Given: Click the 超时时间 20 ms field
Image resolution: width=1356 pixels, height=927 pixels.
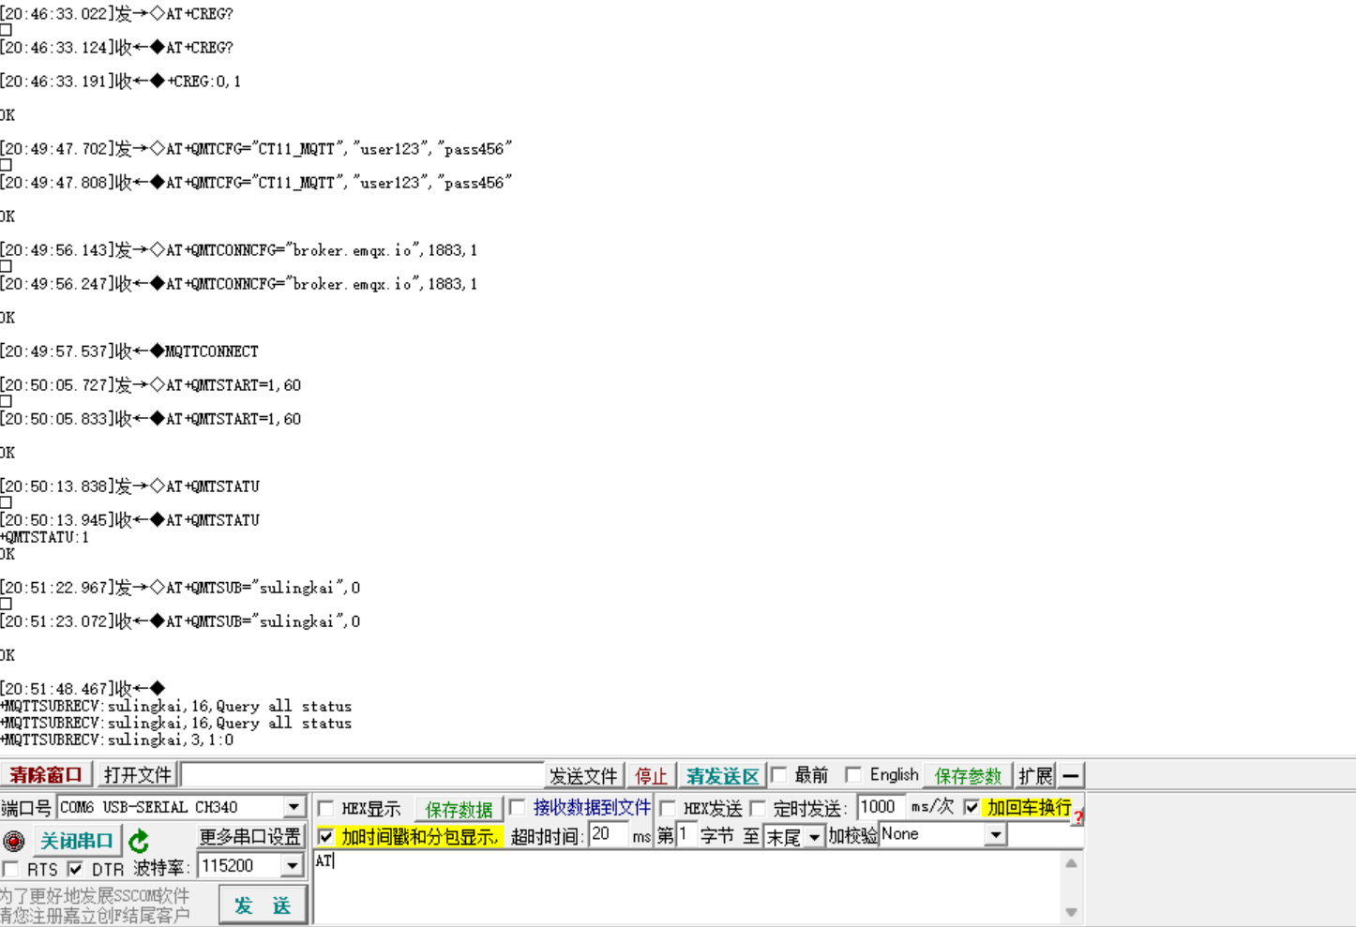Looking at the screenshot, I should coord(609,834).
